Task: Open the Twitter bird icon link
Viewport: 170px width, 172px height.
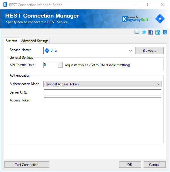Action: [x=144, y=32]
